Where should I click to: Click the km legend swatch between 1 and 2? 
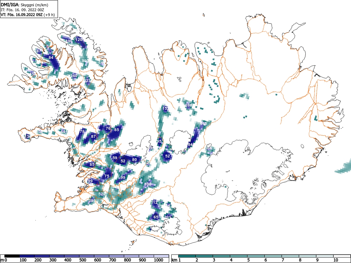(187, 256)
